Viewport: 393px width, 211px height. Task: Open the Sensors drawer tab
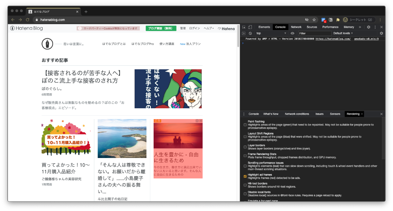[x=335, y=114]
